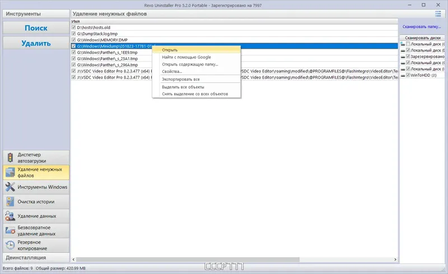
Task: Select the G:\Windows\MEMORY.DMP row
Action: click(x=234, y=40)
